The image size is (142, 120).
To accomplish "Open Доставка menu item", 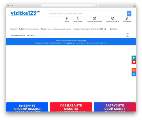I will tap(114, 29).
